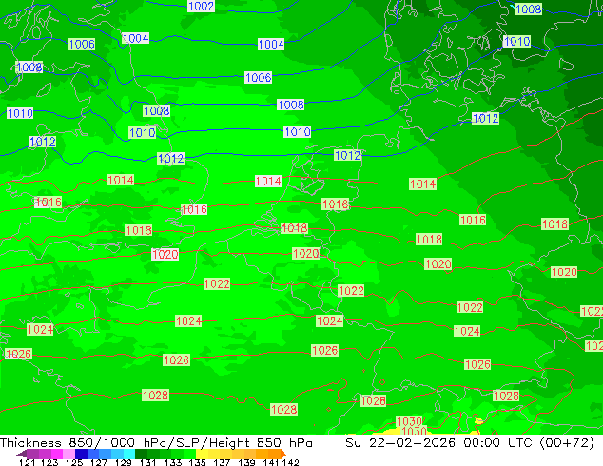Click the red 1014 label with white background
The width and height of the screenshot is (603, 466).
point(268,181)
